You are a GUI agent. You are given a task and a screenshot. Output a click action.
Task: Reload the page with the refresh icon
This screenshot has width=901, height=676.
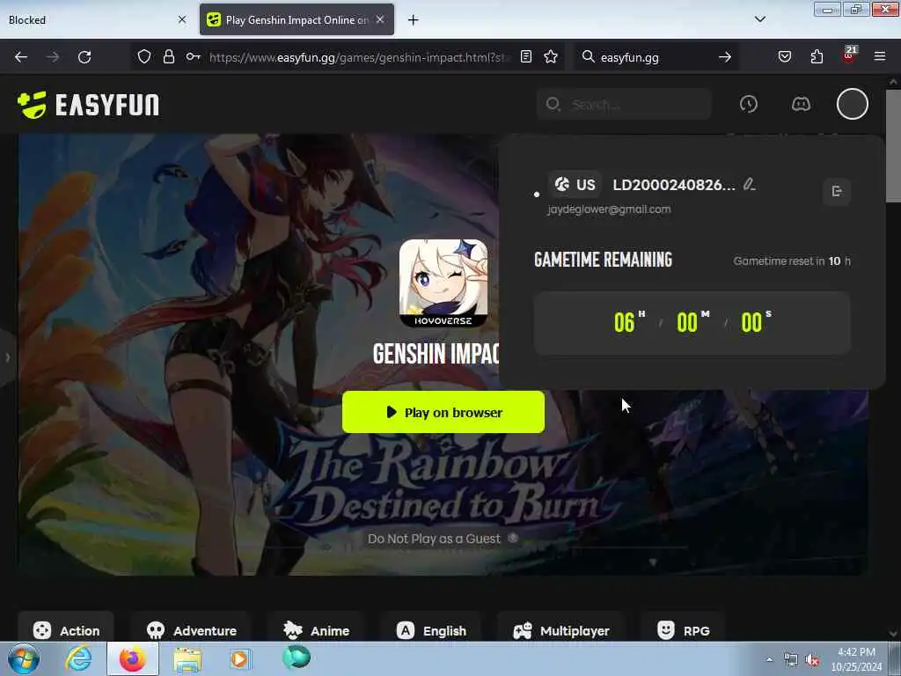[84, 57]
